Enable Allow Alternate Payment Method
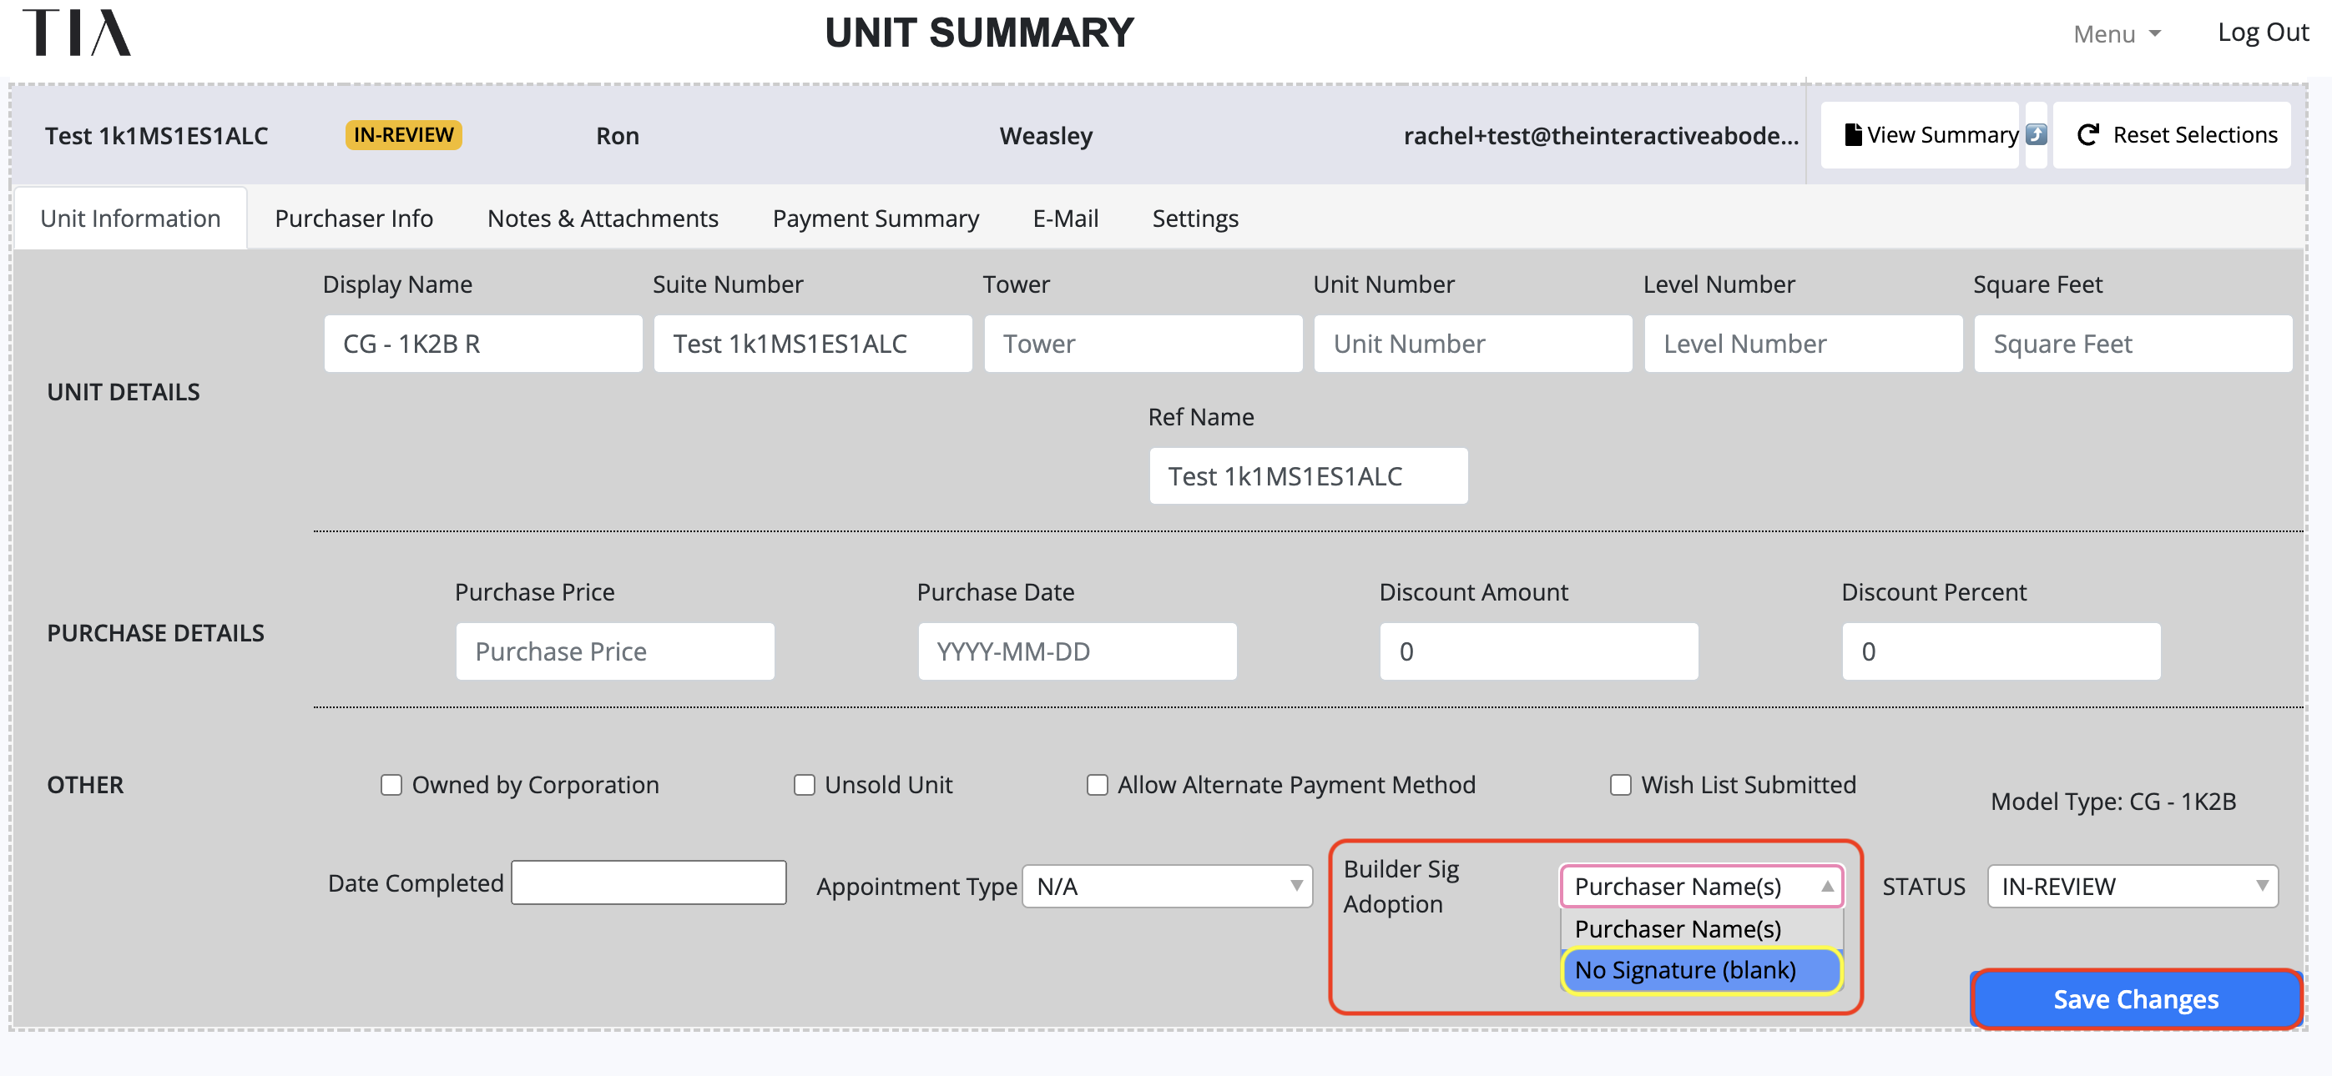The height and width of the screenshot is (1076, 2332). click(x=1098, y=785)
